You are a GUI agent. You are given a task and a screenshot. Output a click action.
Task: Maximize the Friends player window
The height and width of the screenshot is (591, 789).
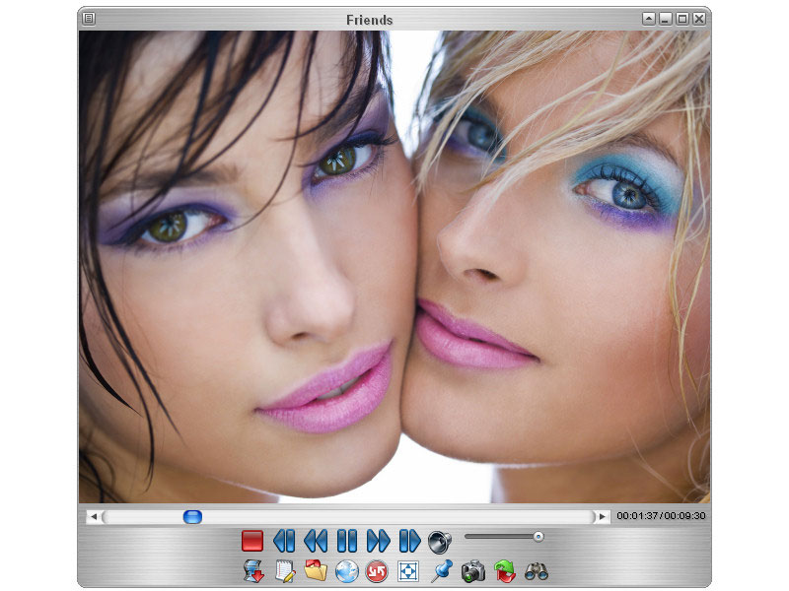[682, 19]
